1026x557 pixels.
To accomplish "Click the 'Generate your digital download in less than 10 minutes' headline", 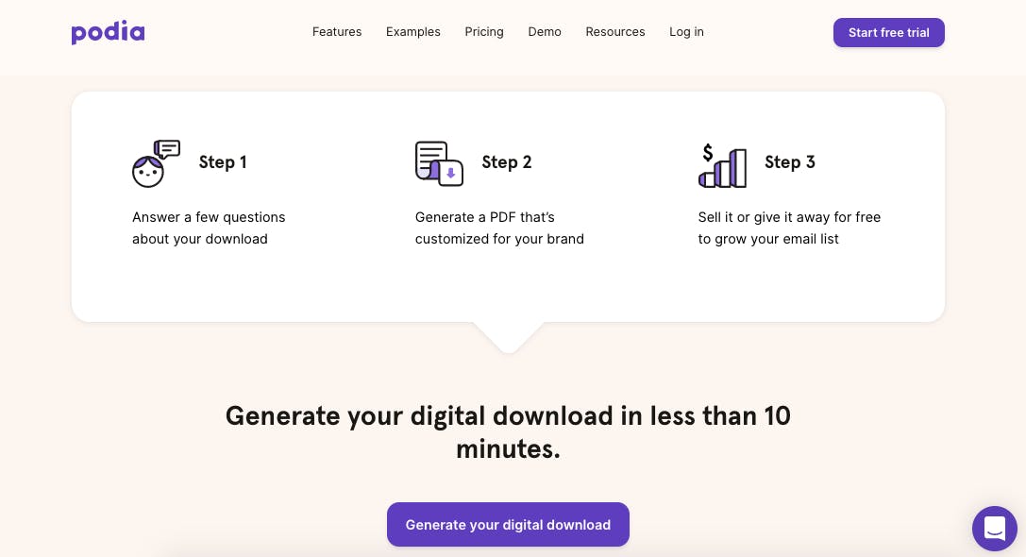I will [x=508, y=432].
